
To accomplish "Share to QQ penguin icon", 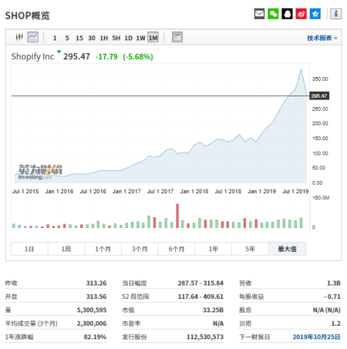I will tap(287, 14).
